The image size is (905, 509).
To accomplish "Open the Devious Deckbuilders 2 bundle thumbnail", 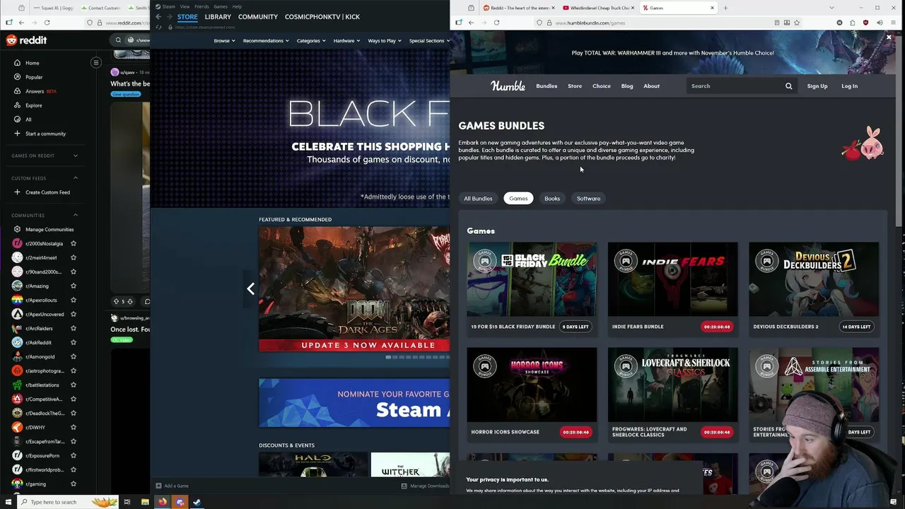I will (814, 279).
